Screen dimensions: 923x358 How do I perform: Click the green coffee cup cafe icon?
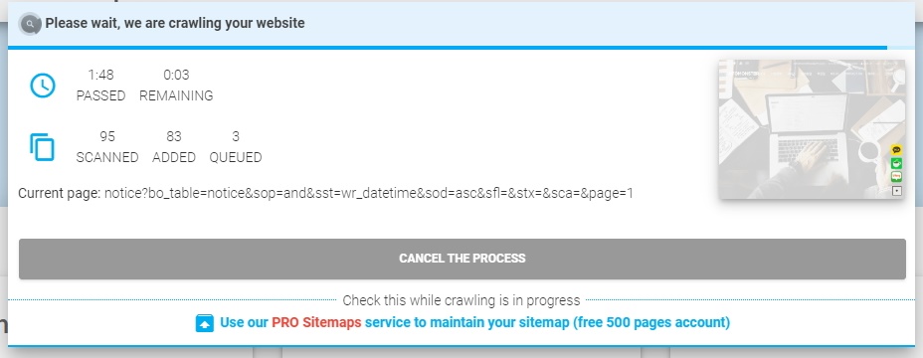896,164
